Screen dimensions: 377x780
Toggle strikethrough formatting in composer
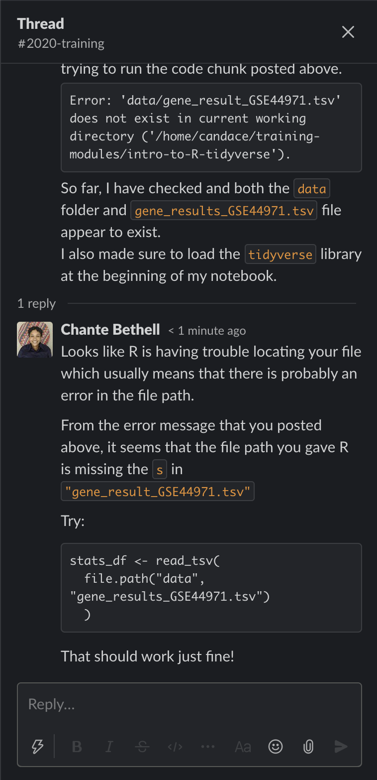[x=142, y=746]
